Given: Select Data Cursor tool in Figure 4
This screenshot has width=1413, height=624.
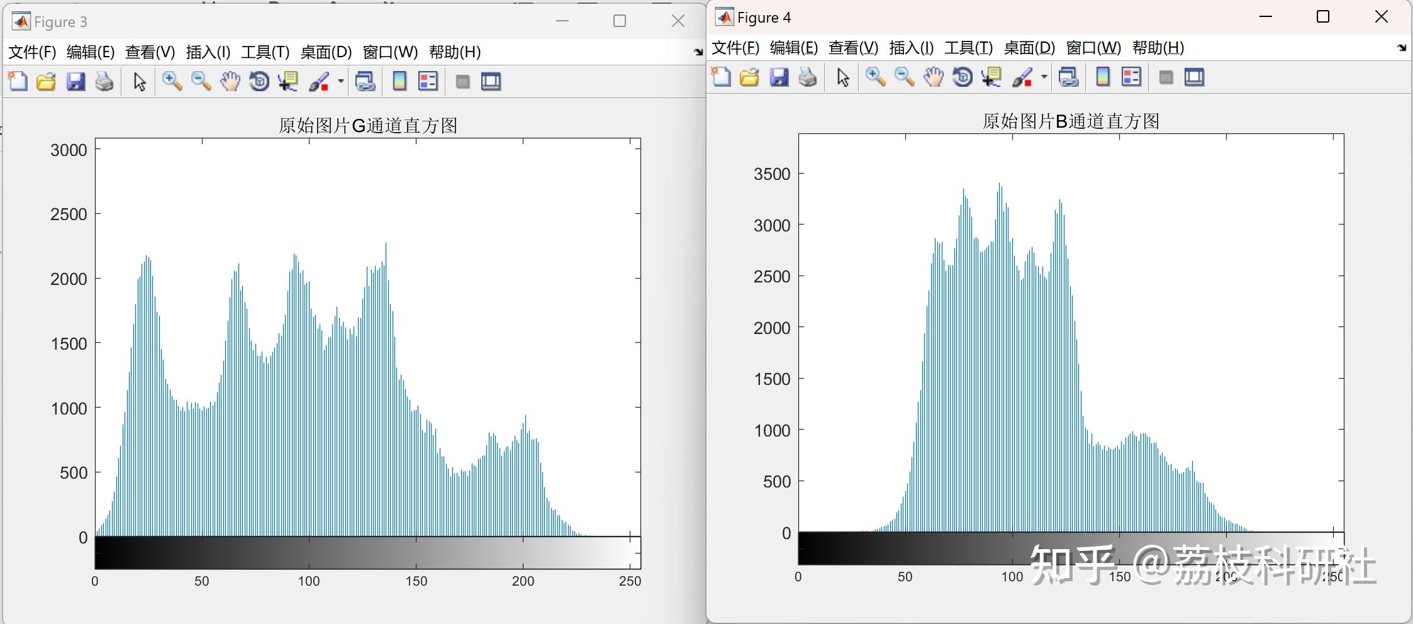Looking at the screenshot, I should point(991,77).
